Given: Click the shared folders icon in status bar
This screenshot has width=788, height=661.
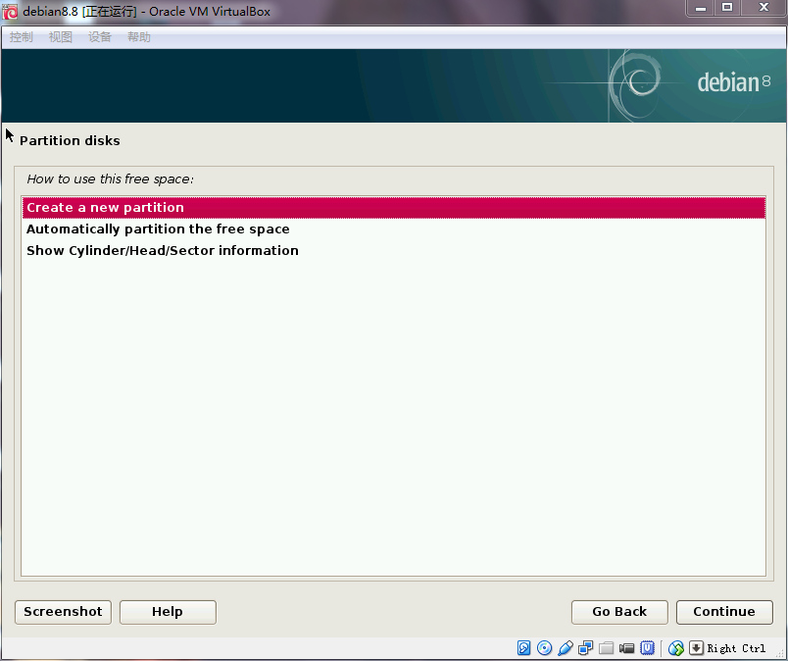Looking at the screenshot, I should tap(607, 648).
